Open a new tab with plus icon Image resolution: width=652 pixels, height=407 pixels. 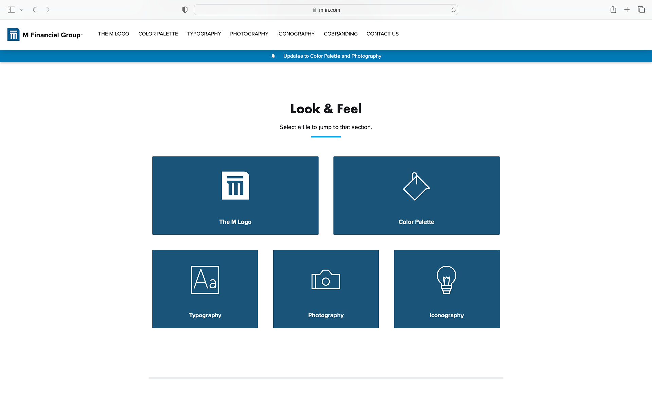(627, 10)
